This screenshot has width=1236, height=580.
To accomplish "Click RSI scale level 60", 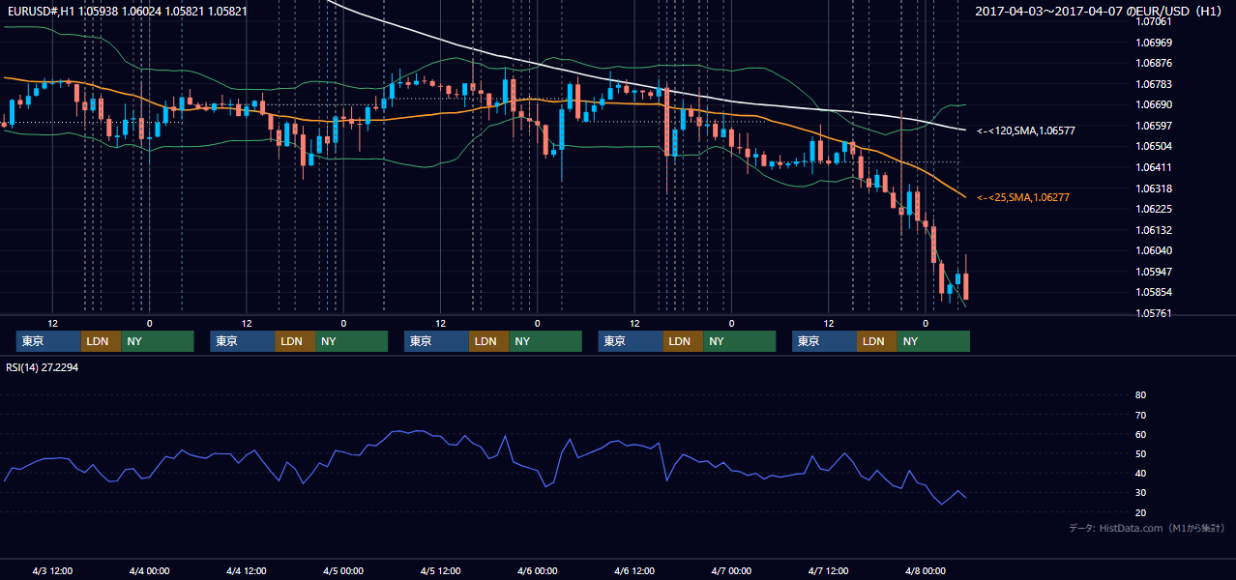I will point(1140,434).
